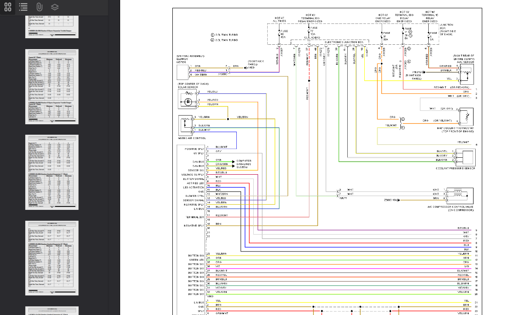Viewport: 514px width, 315px height.
Task: Click the 'VOLTAGE SUPPLY' pin label
Action: (193, 175)
